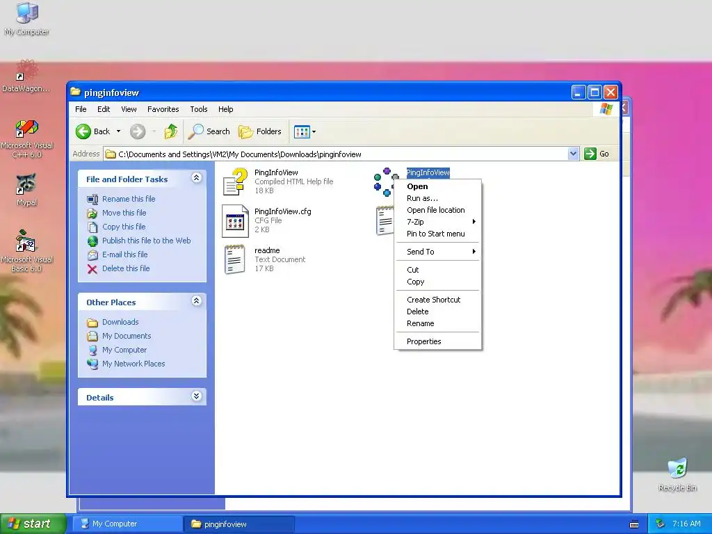
Task: Select the readme text document icon
Action: [235, 259]
